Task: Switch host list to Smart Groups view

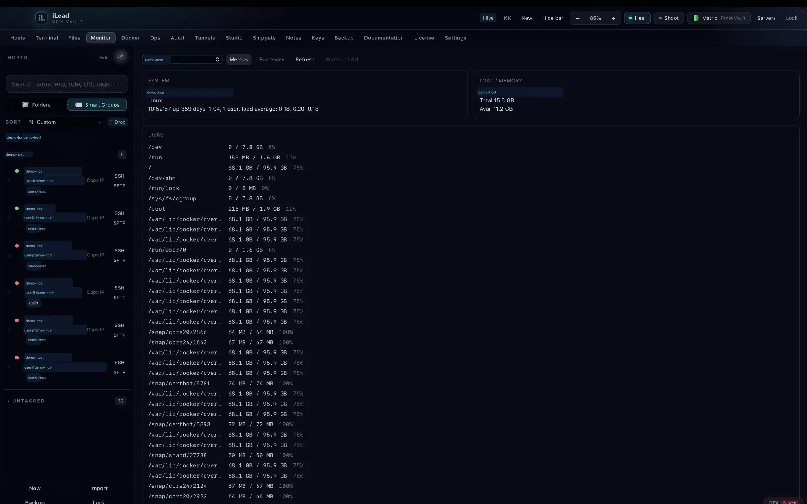Action: click(x=97, y=105)
